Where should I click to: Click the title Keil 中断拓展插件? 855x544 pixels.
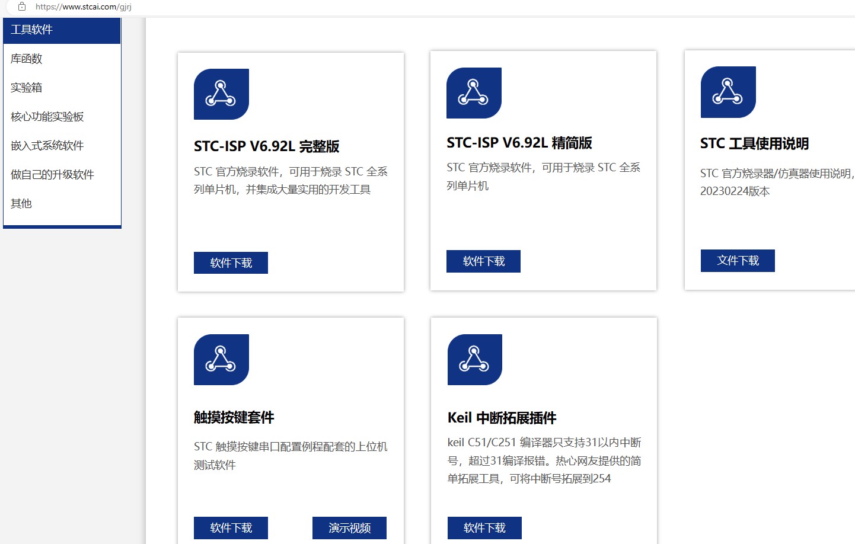coord(502,418)
